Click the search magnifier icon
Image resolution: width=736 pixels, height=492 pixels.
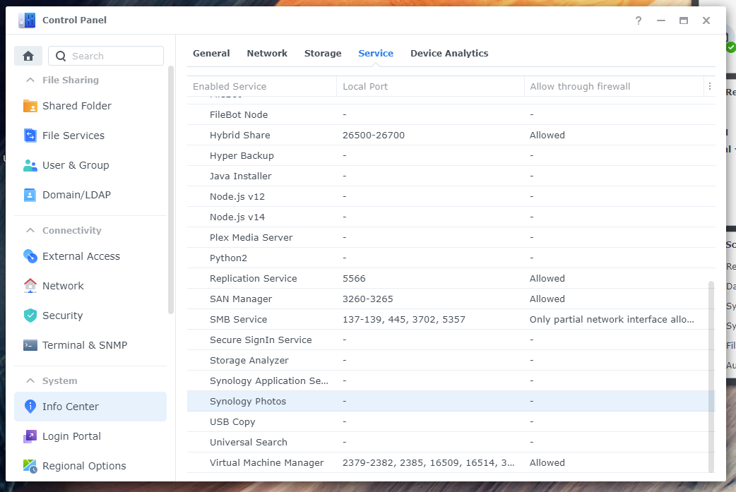(61, 56)
